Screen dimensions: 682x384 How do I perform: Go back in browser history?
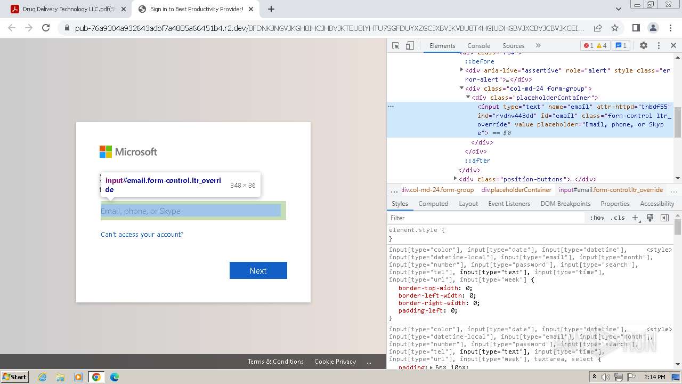click(12, 28)
